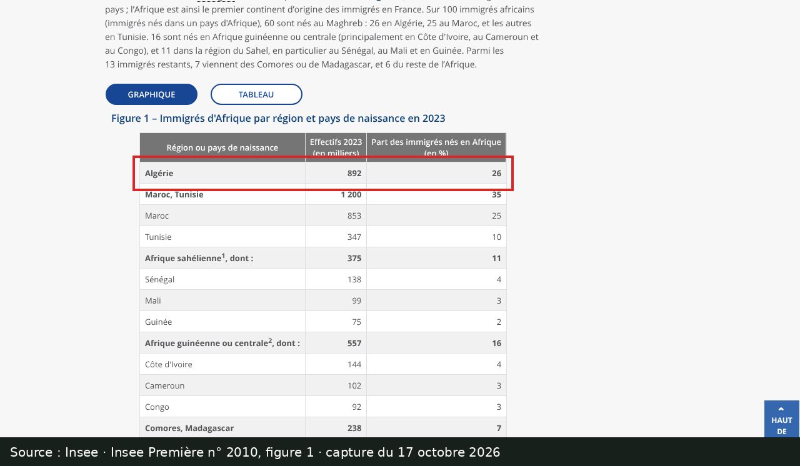Click the Maroc row label
The image size is (800, 466).
pyautogui.click(x=157, y=216)
